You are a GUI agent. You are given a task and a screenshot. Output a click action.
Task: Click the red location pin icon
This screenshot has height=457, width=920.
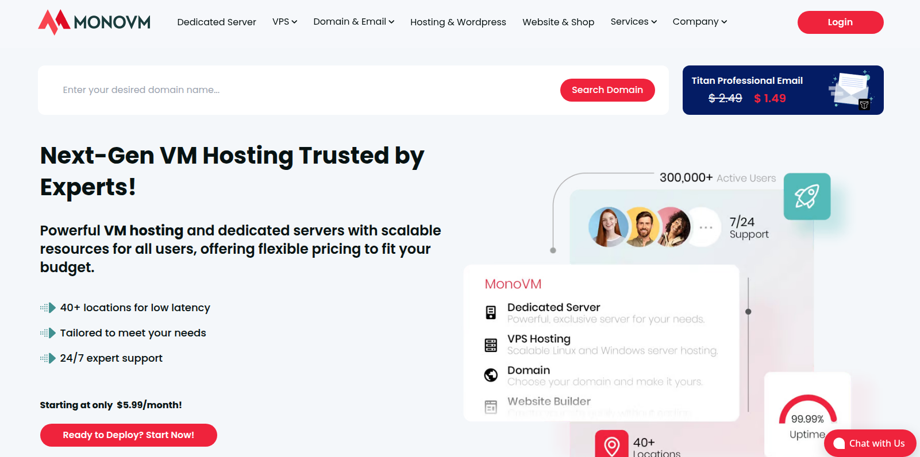[x=611, y=445]
